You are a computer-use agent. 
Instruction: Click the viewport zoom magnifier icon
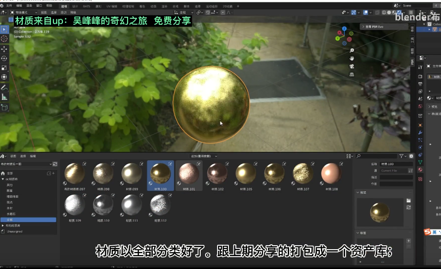point(352,50)
